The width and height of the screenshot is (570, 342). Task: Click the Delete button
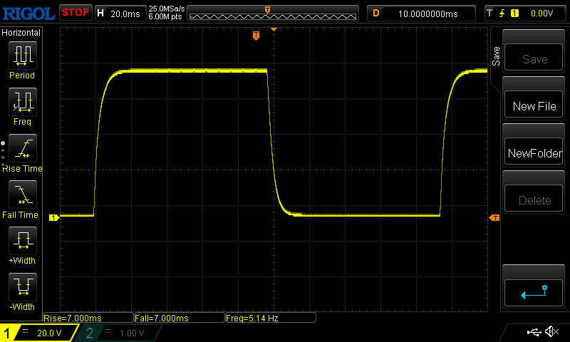534,198
